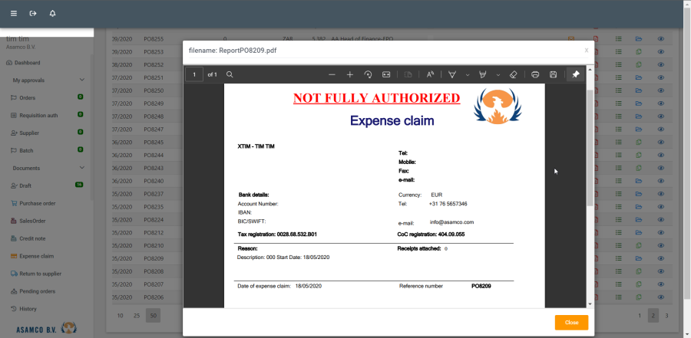
Task: Click the PDF page number field
Action: 193,74
